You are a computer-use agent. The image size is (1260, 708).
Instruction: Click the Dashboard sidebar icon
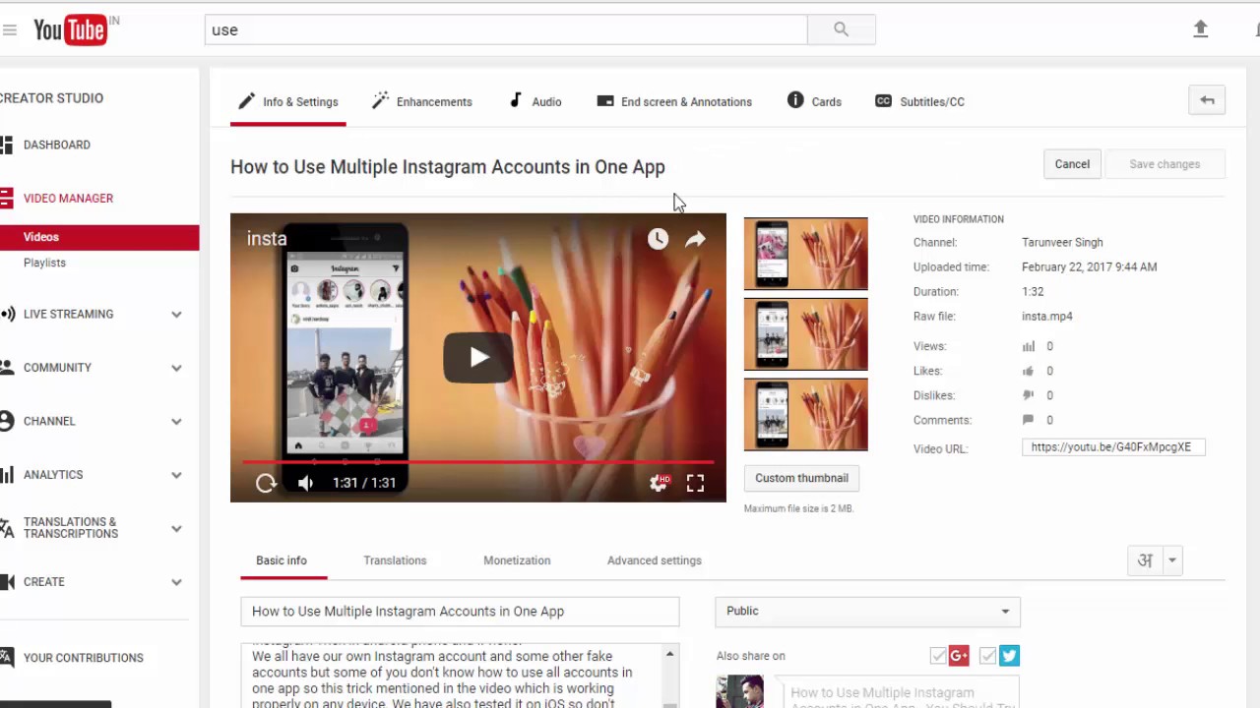tap(7, 145)
